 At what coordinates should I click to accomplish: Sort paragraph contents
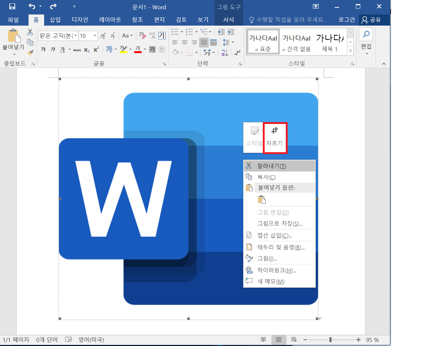[x=224, y=53]
